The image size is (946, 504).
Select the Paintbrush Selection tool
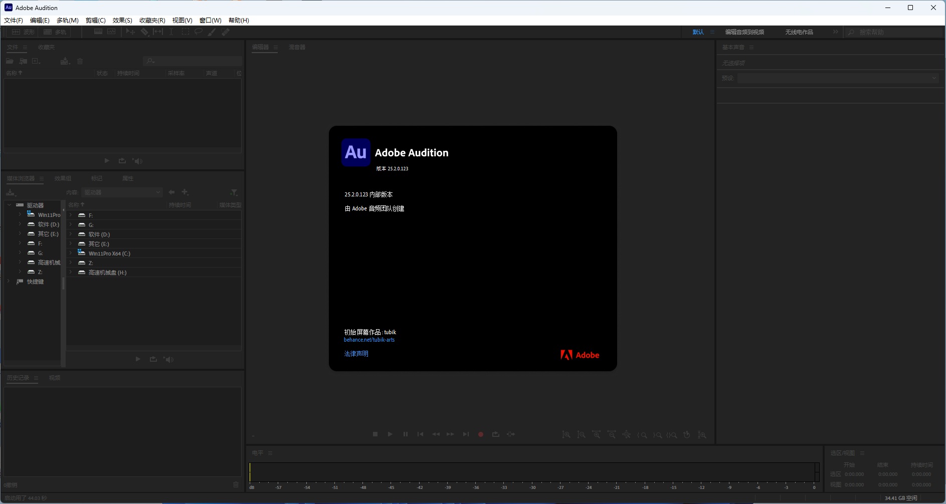tap(212, 32)
